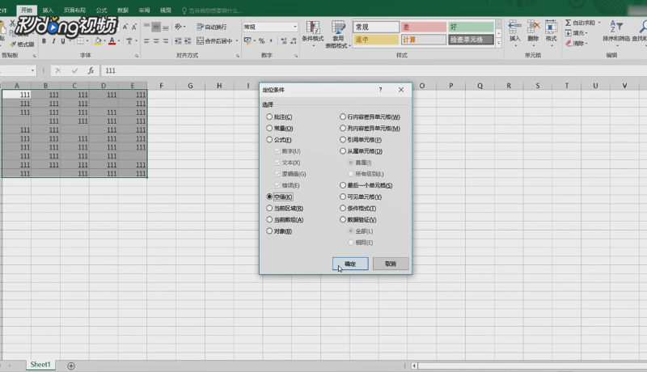Open the number format dropdown (常规)

[295, 27]
